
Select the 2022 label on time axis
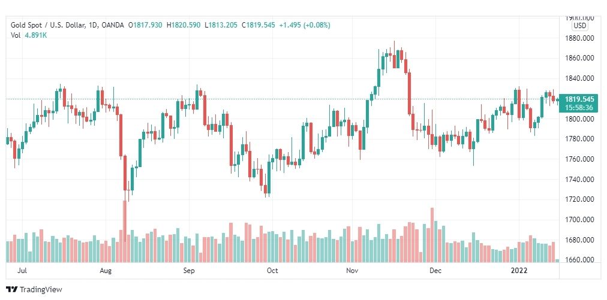[519, 271]
